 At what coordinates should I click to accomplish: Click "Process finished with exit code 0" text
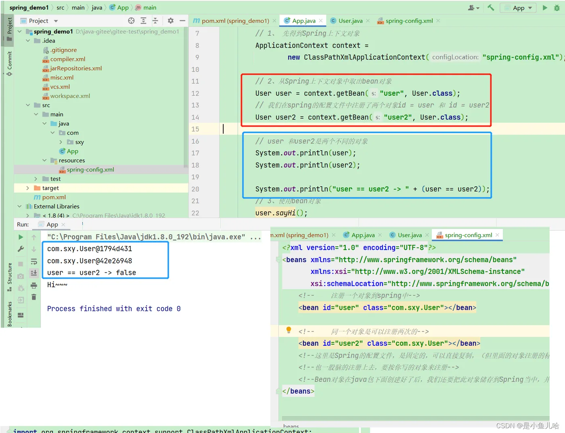(114, 309)
